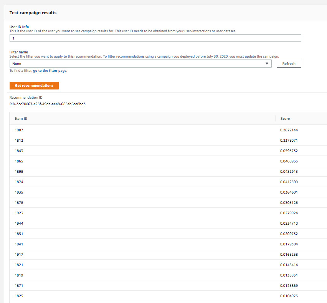
Task: Click score value 0.0593732
Action: (289, 151)
